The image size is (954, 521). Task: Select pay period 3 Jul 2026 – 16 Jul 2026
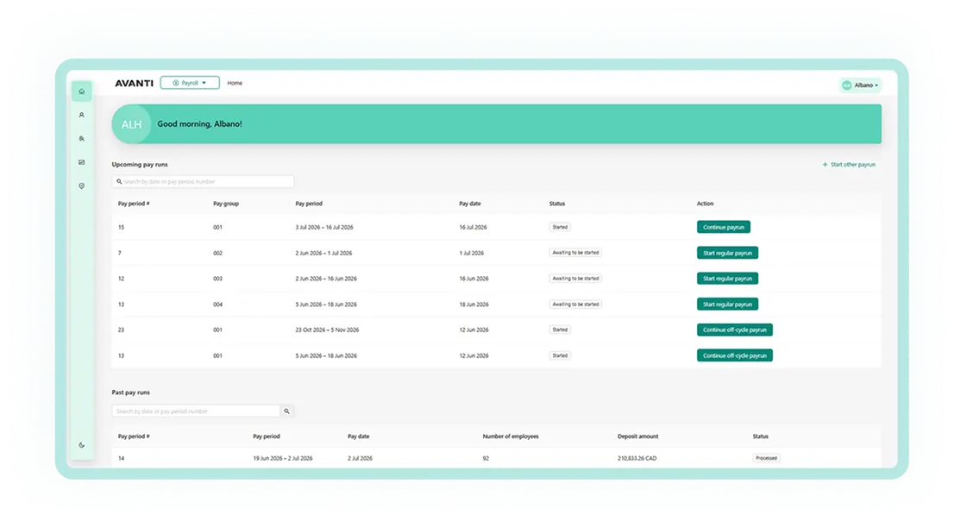pos(324,228)
